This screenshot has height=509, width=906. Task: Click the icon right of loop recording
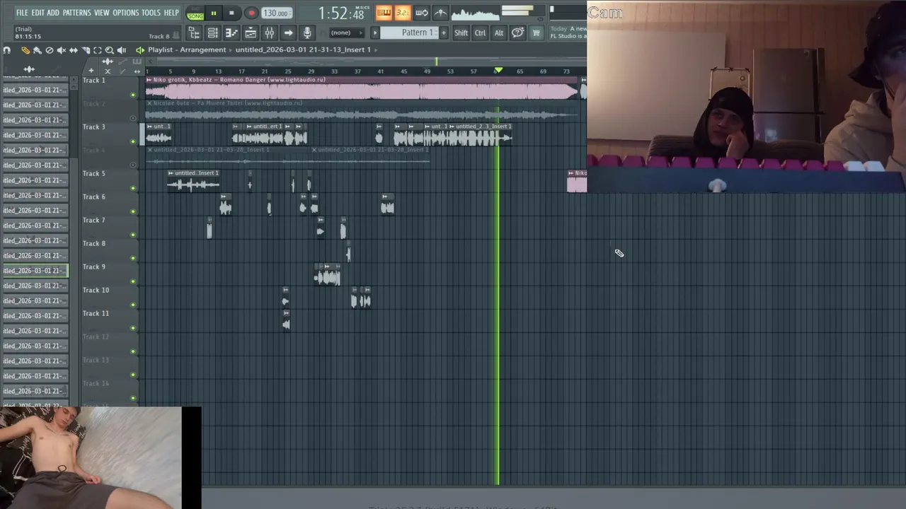[440, 13]
